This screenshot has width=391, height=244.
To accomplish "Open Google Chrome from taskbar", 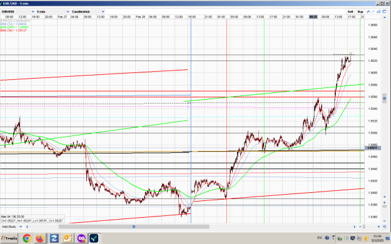I will [x=27, y=238].
